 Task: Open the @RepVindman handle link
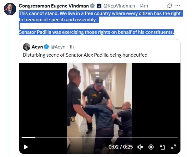pos(119,6)
